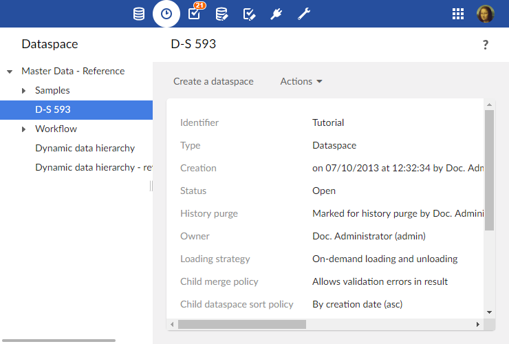Open the data modeling database-pencil icon

pos(221,14)
